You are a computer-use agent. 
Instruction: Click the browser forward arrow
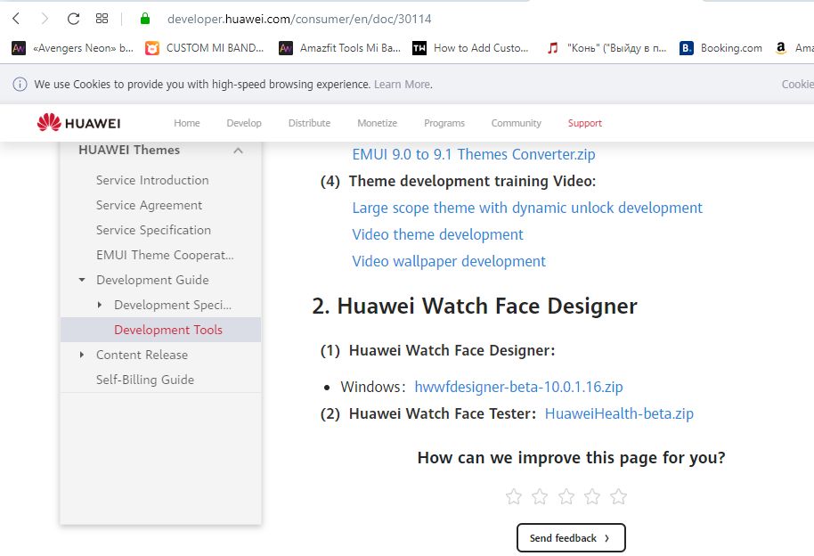(x=45, y=19)
